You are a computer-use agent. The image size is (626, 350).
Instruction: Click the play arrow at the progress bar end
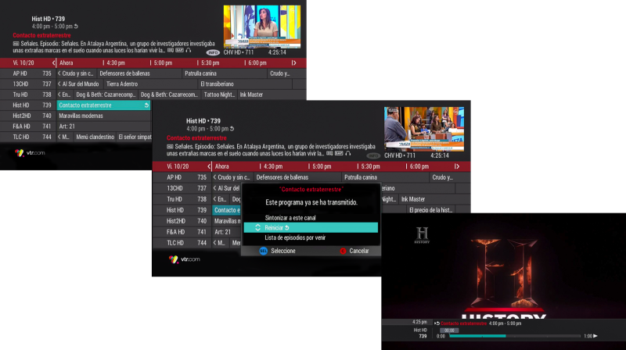point(595,336)
